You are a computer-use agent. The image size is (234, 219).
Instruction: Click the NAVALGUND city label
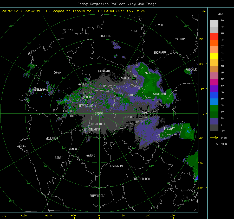pyautogui.click(x=86, y=105)
